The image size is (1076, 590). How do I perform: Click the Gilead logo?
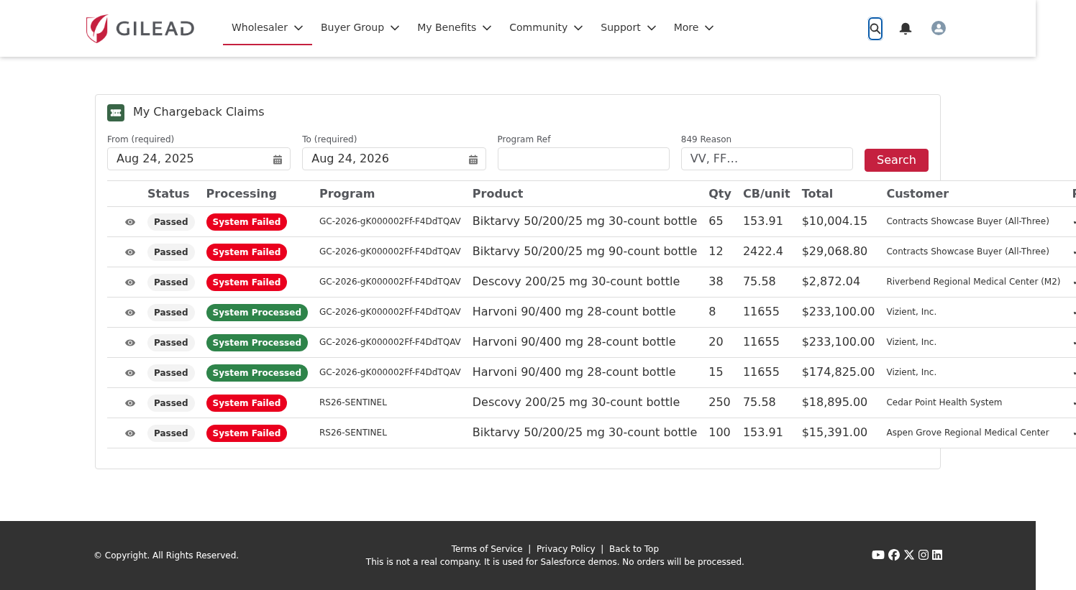[x=140, y=28]
